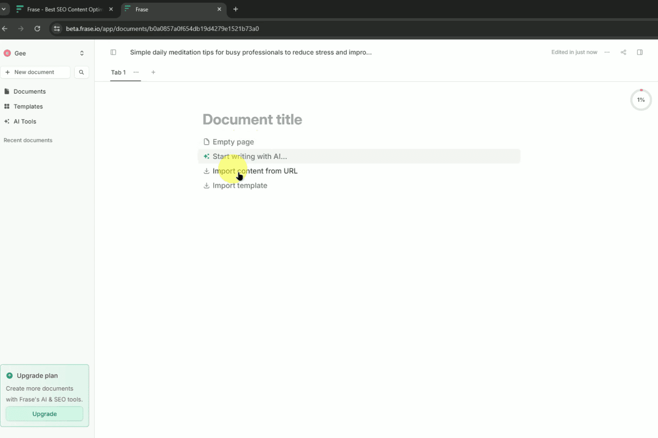This screenshot has width=658, height=438.
Task: Click the Document title field
Action: 253,119
